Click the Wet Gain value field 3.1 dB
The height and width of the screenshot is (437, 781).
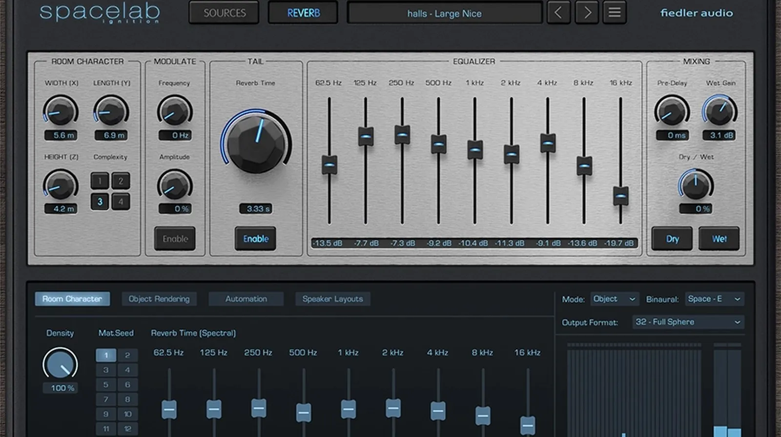click(719, 135)
